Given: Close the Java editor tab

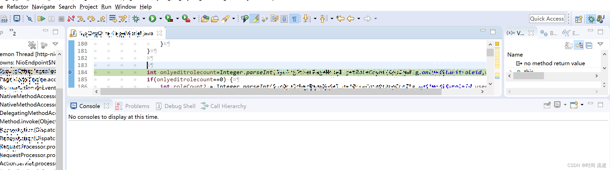Looking at the screenshot, I should click(x=160, y=33).
